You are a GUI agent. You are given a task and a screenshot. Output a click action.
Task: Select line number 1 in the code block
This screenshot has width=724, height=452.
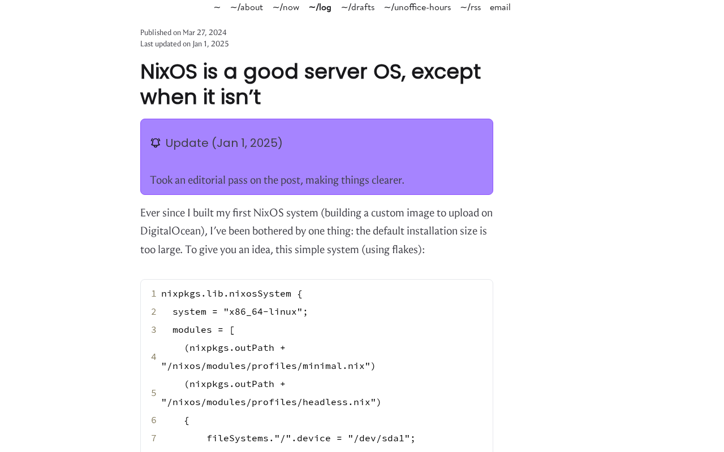pos(153,293)
